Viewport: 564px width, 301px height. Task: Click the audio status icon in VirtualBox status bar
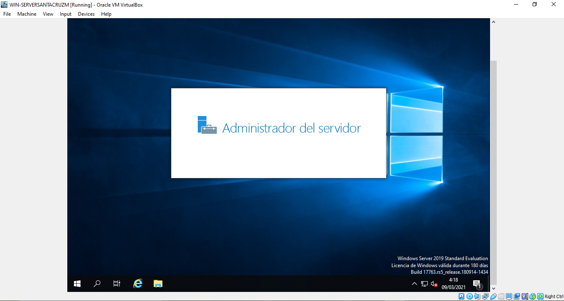click(x=477, y=296)
